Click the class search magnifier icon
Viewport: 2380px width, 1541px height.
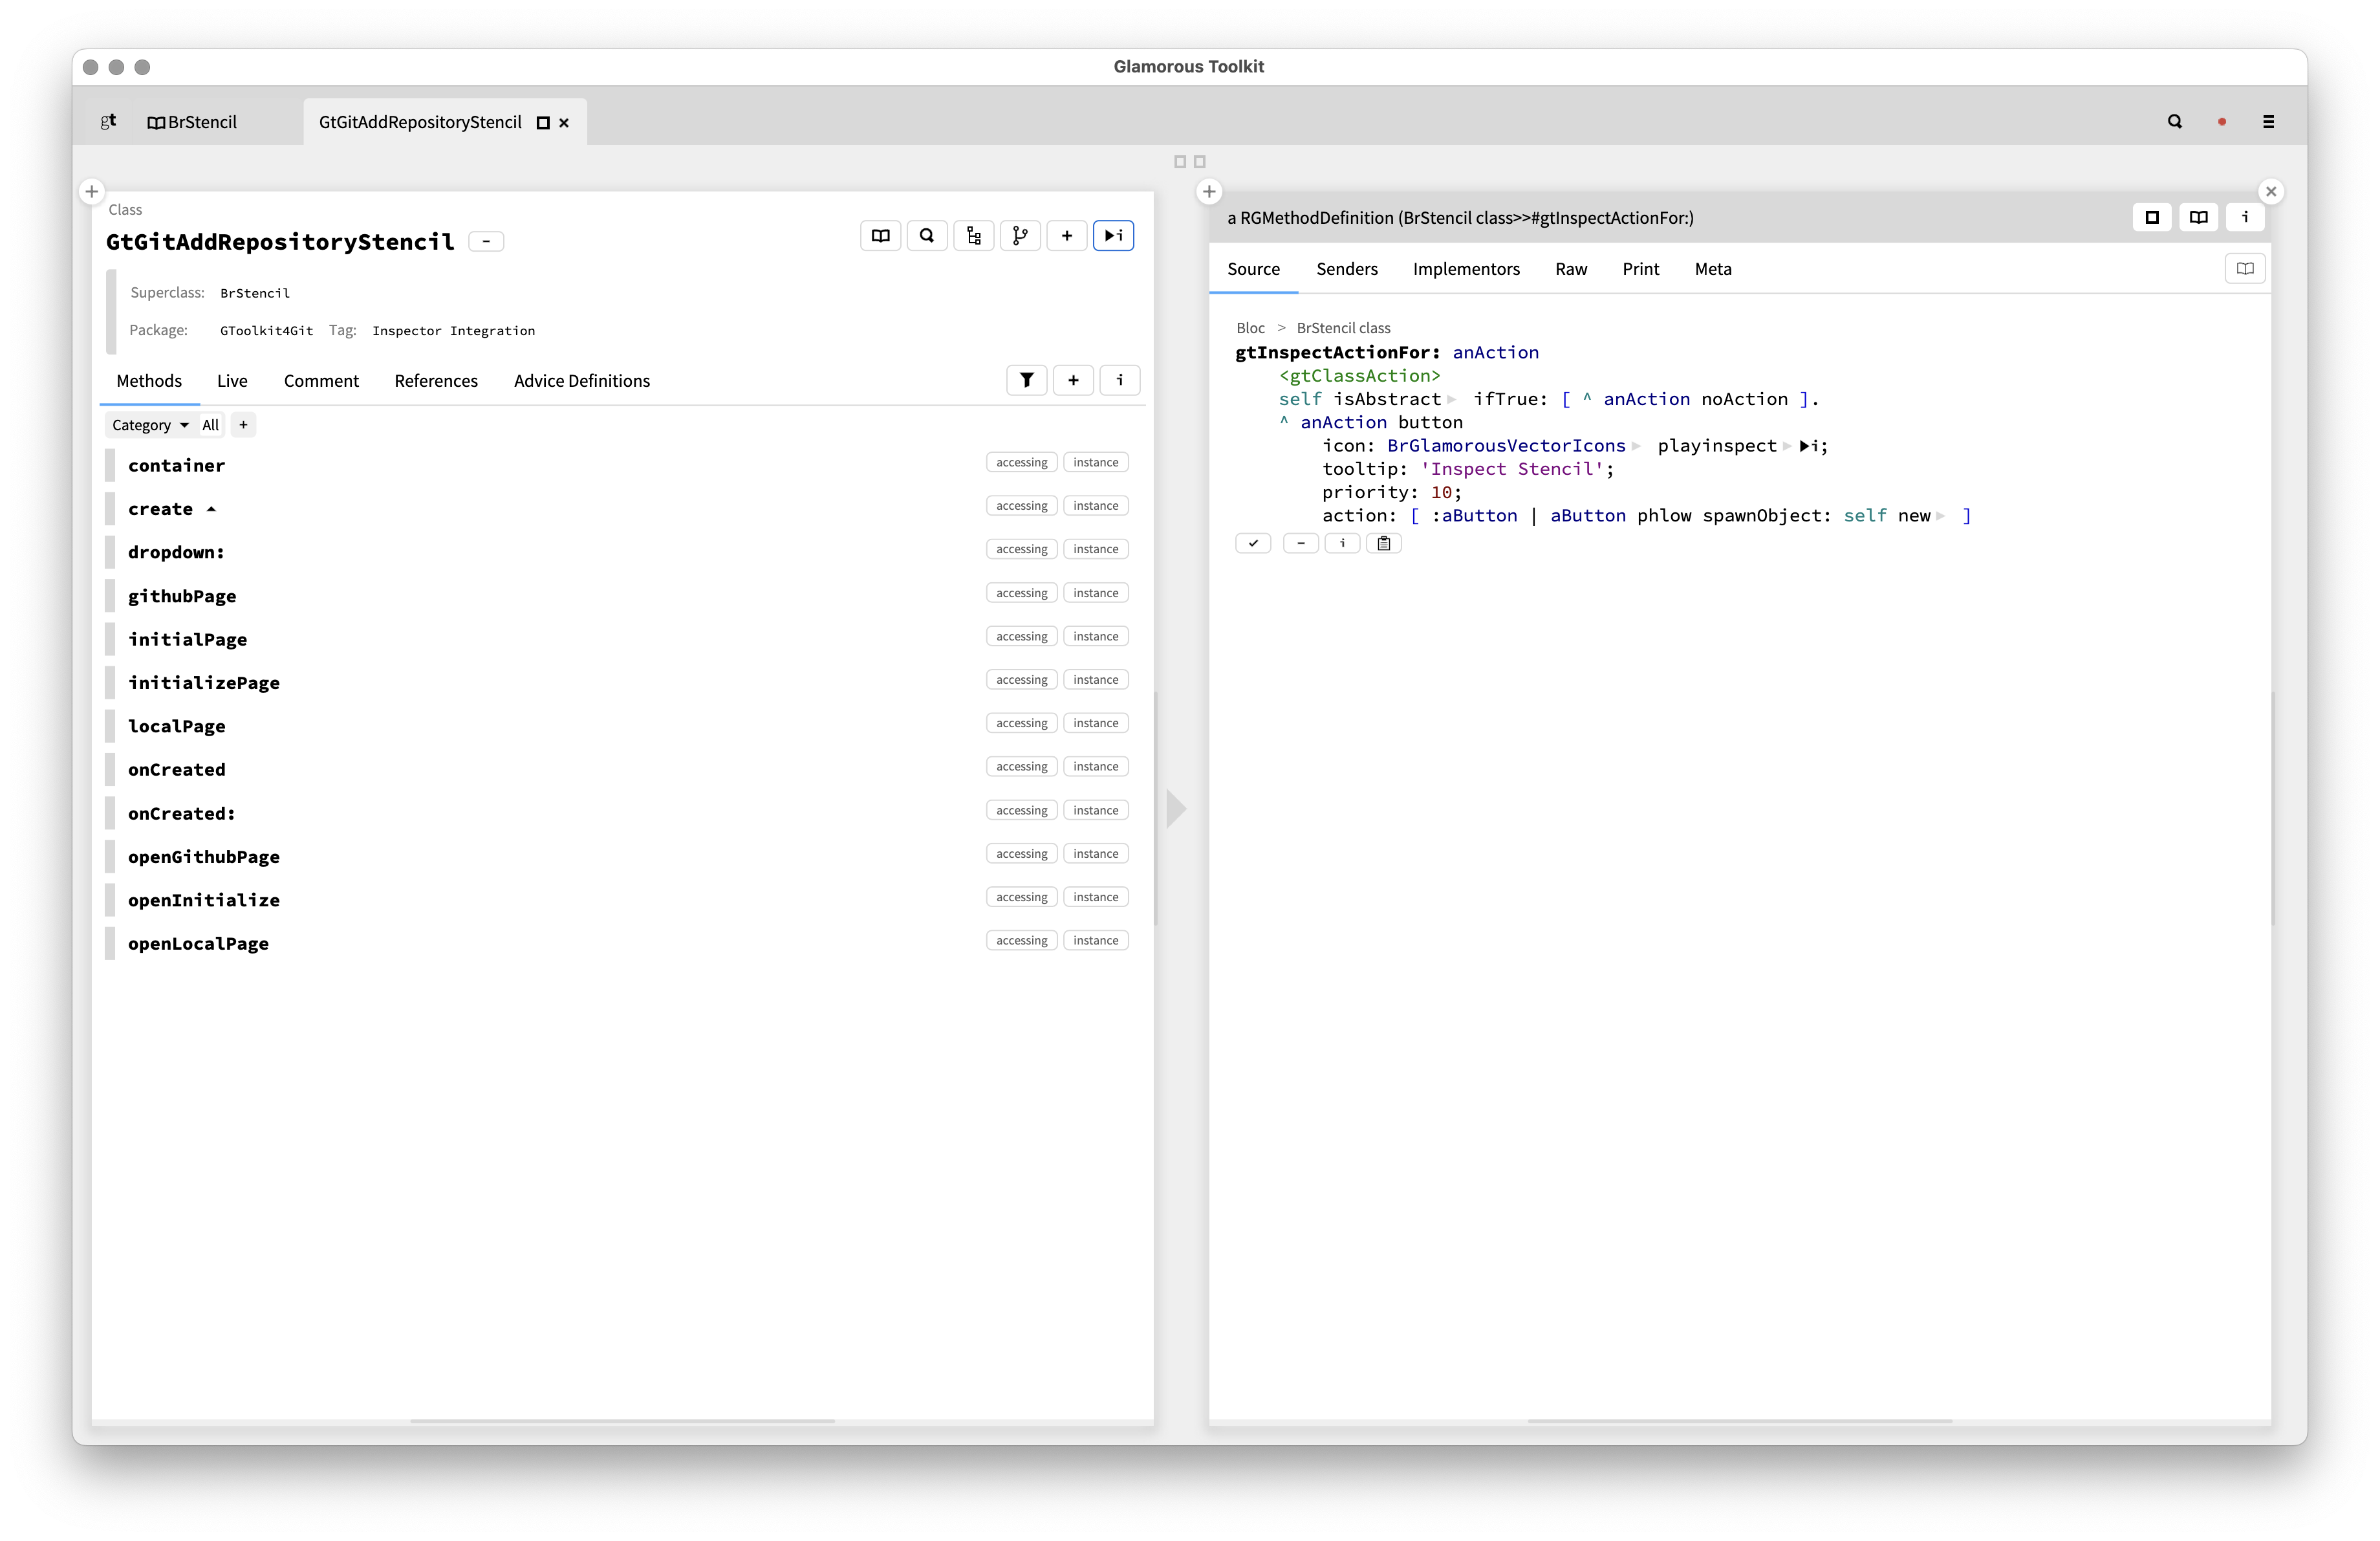pos(927,236)
